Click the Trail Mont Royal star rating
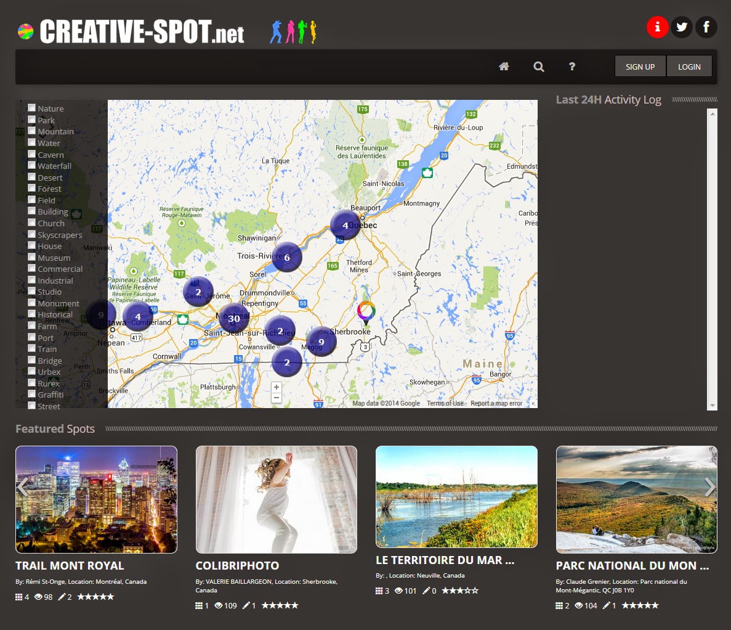731x630 pixels. [x=95, y=596]
